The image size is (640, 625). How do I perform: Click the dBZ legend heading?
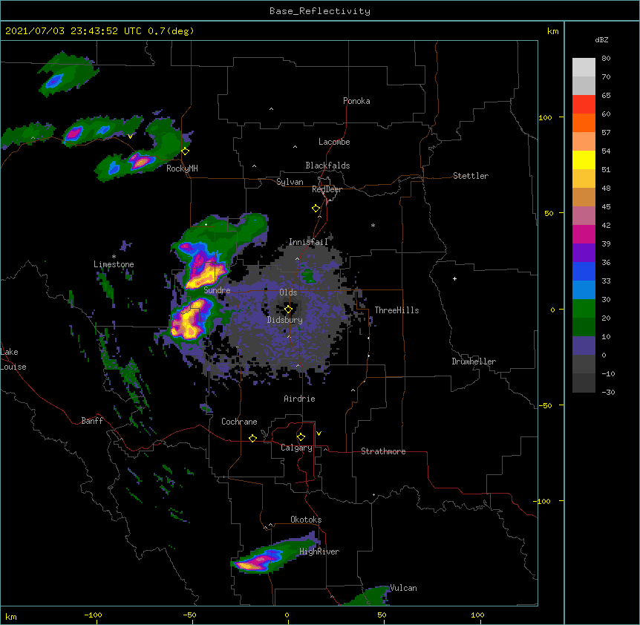(601, 40)
